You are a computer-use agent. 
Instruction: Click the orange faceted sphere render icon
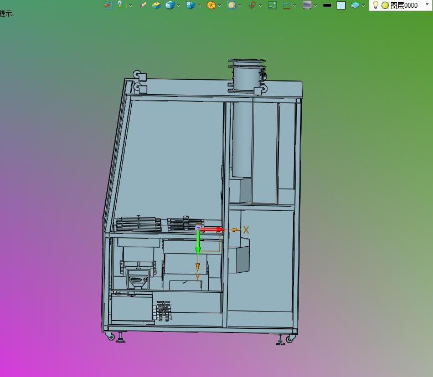coord(211,5)
